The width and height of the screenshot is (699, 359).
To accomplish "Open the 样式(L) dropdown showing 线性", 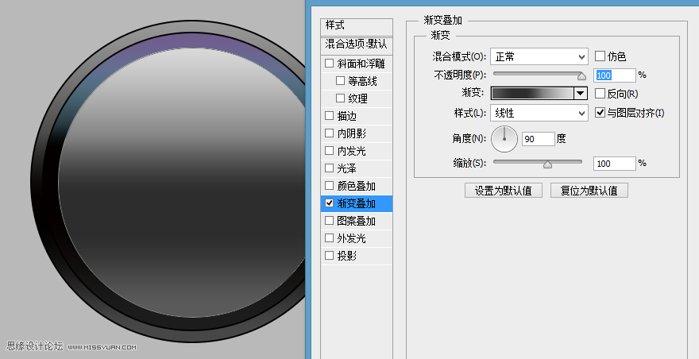I will (539, 113).
